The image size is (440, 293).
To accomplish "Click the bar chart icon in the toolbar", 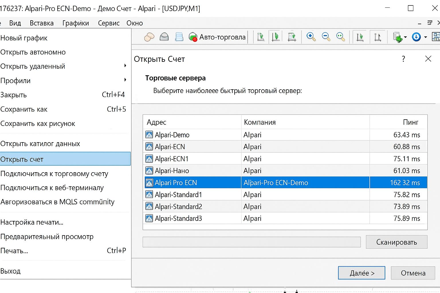I will coord(261,37).
